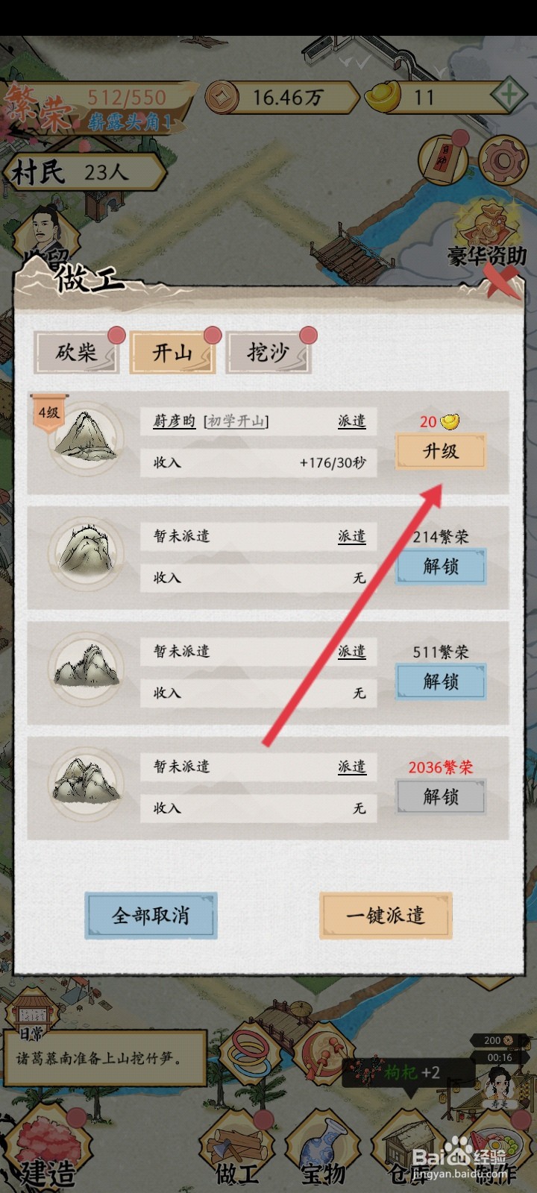537x1193 pixels.
Task: Click 全部取消 to cancel all dispatches
Action: 151,915
